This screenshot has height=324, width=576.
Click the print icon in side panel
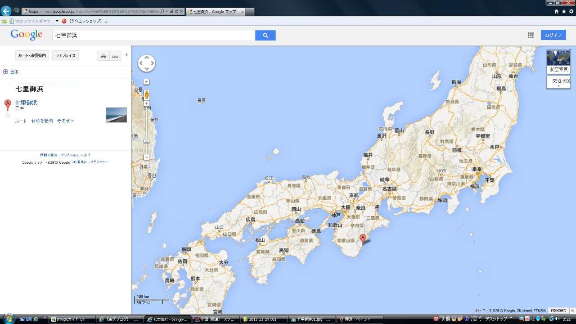[x=103, y=56]
